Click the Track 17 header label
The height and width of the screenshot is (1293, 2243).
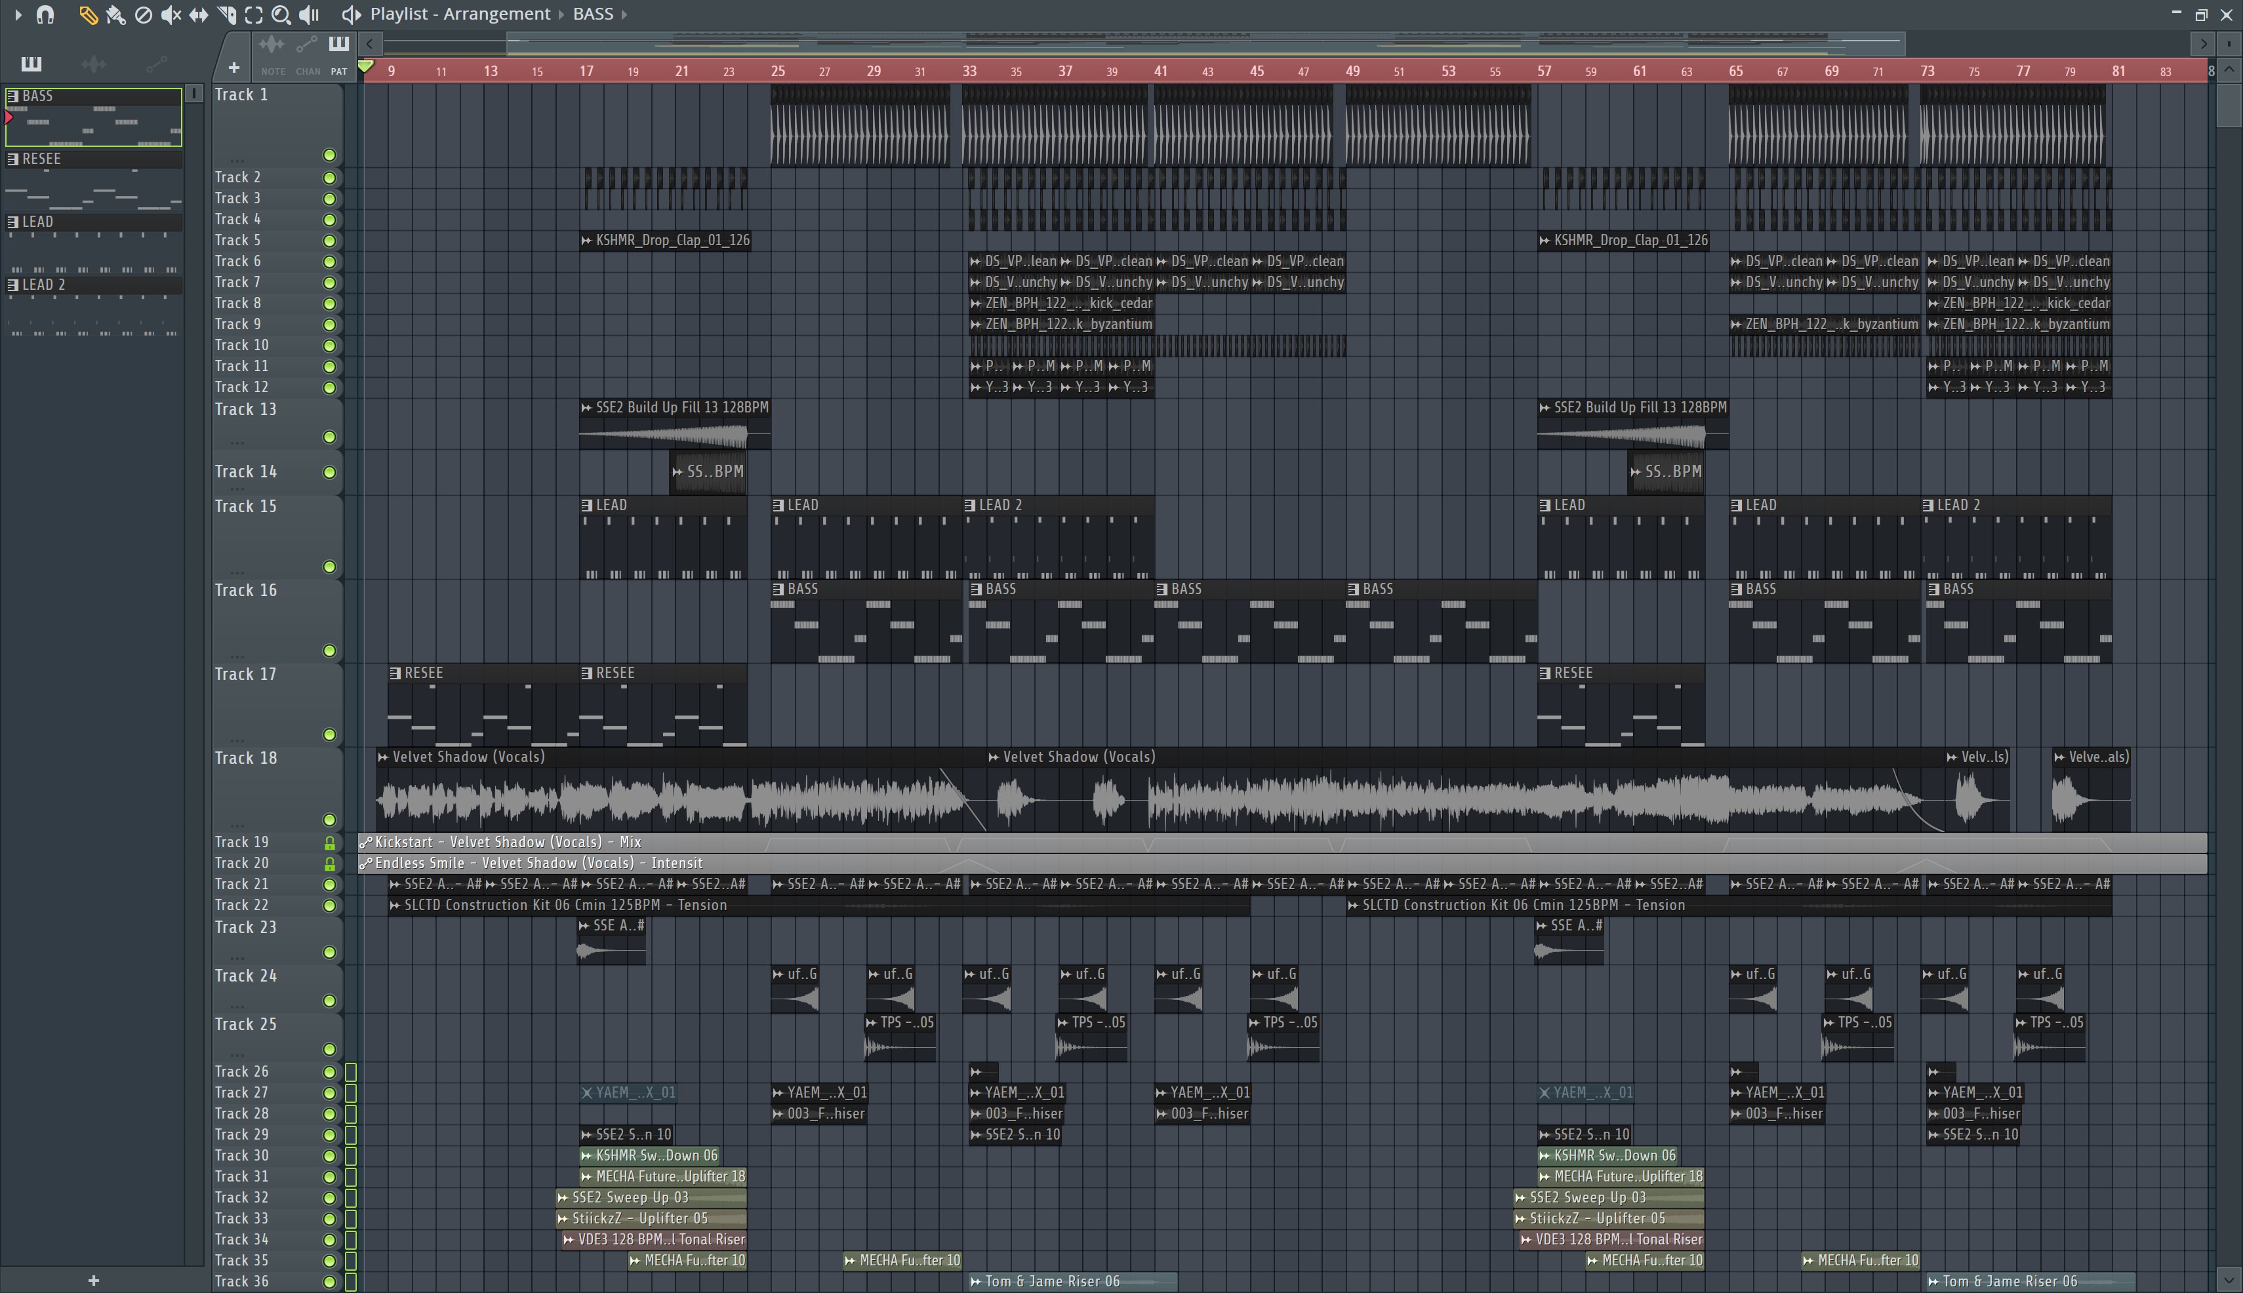tap(246, 674)
